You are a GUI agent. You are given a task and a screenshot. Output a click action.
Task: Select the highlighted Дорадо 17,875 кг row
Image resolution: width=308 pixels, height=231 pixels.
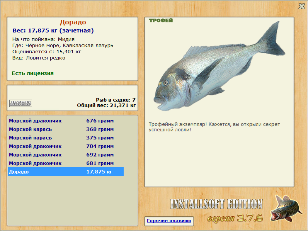coord(66,172)
